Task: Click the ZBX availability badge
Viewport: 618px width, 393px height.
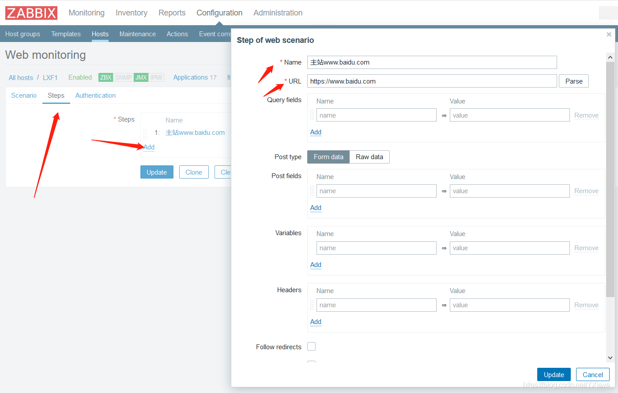Action: tap(106, 77)
